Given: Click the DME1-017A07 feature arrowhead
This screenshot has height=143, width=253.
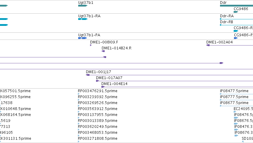Looking at the screenshot, I should pos(98,81).
